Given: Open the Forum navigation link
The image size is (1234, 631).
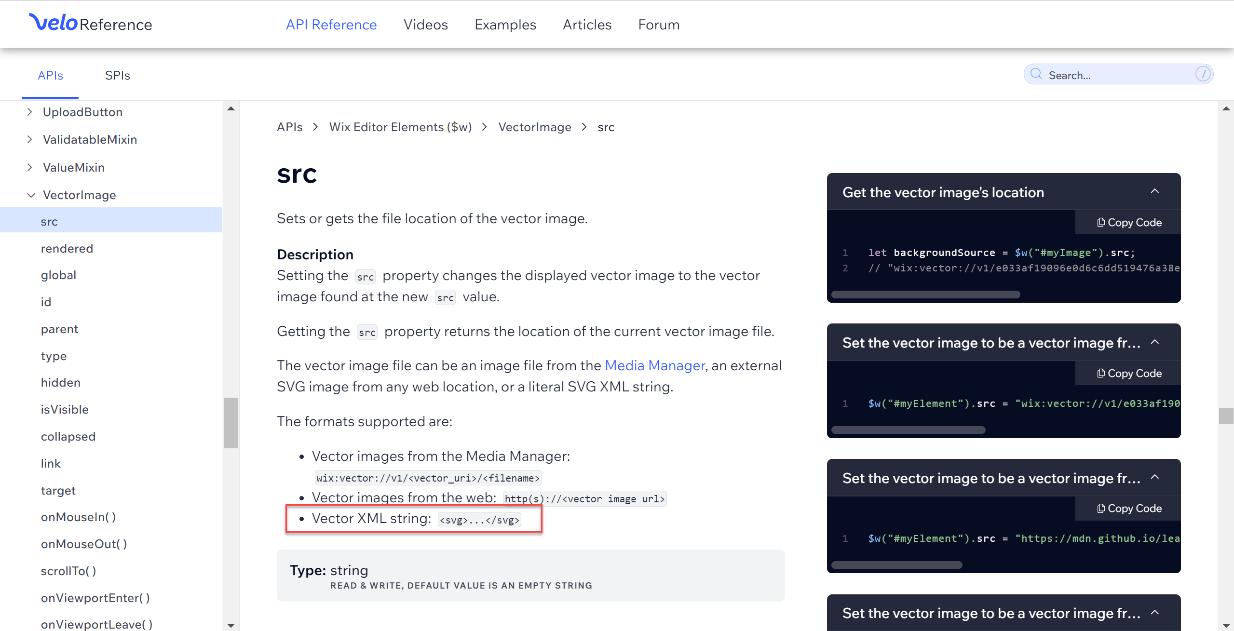Looking at the screenshot, I should point(658,25).
